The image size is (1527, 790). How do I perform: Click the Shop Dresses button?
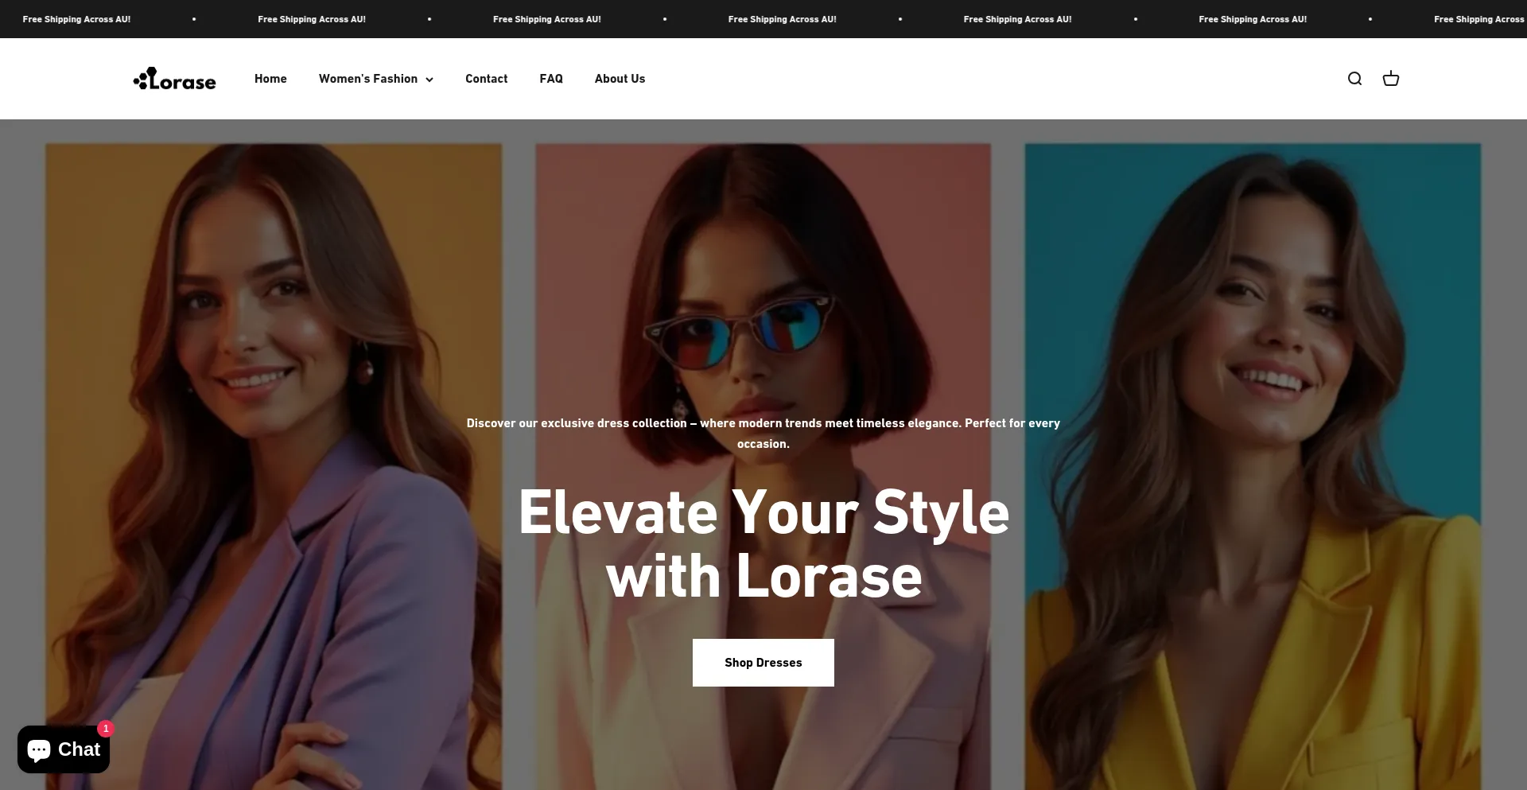tap(763, 663)
